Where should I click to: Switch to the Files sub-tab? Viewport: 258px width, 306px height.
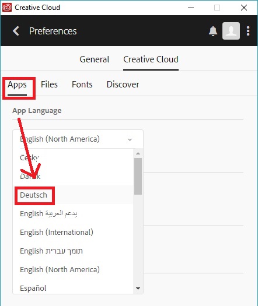[x=49, y=85]
